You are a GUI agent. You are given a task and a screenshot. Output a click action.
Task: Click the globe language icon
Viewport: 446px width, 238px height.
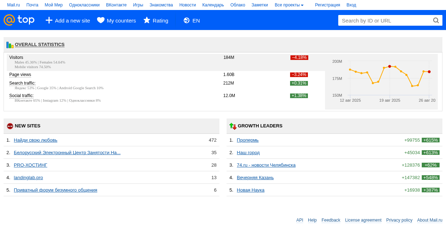pos(187,20)
